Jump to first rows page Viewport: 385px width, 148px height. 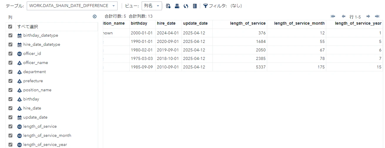pyautogui.click(x=333, y=16)
